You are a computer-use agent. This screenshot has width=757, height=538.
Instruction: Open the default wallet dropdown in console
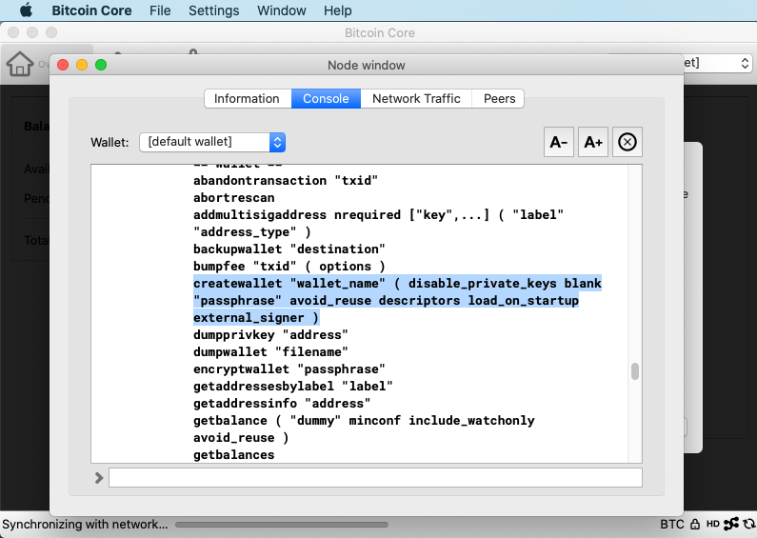coord(212,142)
